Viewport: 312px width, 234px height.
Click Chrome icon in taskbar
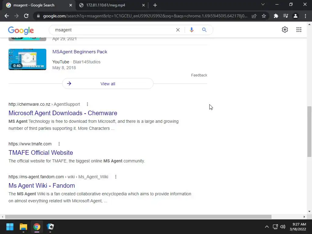click(x=37, y=227)
